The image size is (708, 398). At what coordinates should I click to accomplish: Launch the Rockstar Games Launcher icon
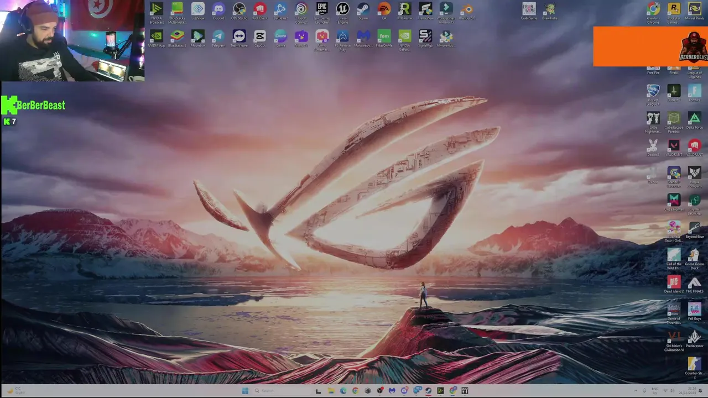pyautogui.click(x=674, y=13)
